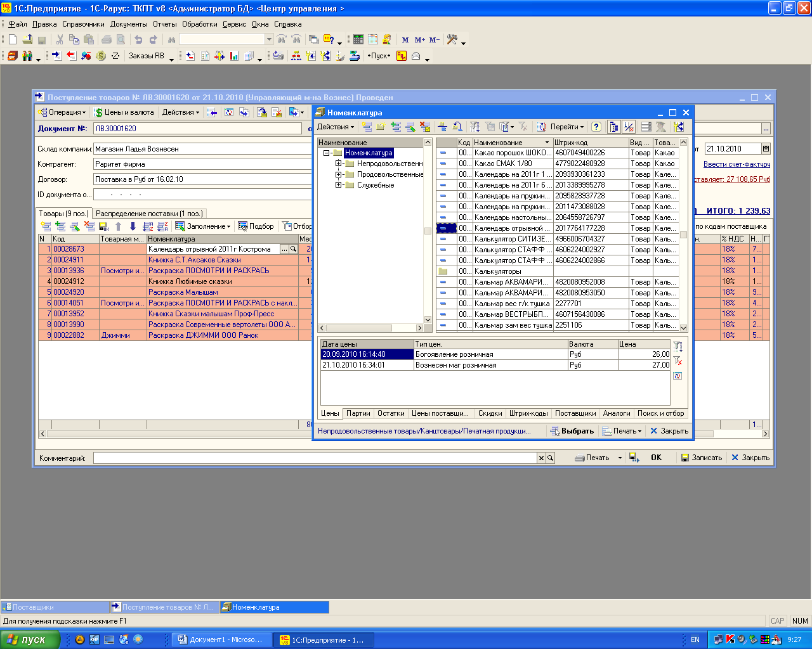Click sort ascending A-Z icon in Товары toolbar
Image resolution: width=812 pixels, height=649 pixels.
pos(148,226)
